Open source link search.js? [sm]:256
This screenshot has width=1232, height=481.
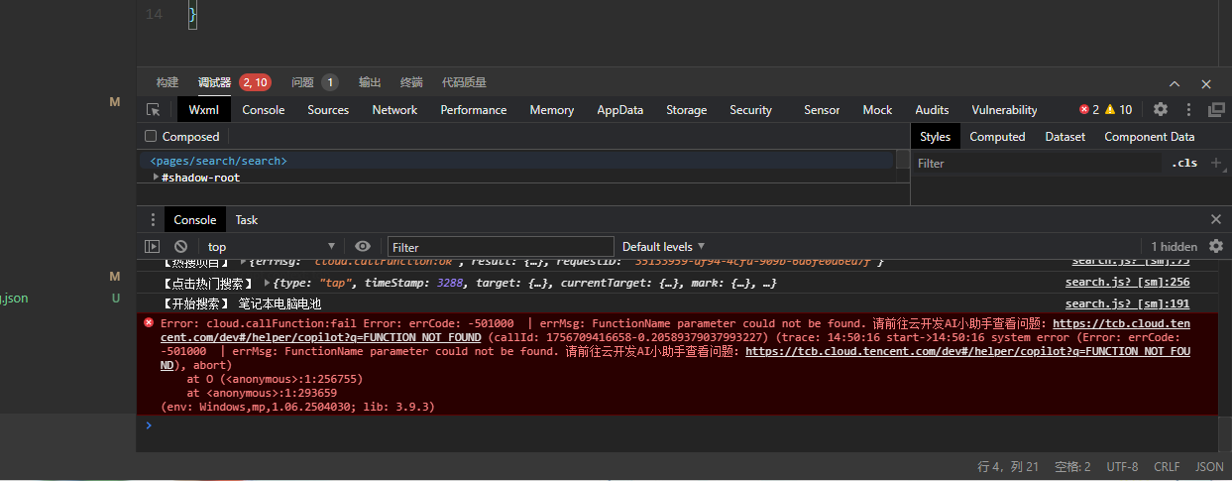click(1127, 283)
